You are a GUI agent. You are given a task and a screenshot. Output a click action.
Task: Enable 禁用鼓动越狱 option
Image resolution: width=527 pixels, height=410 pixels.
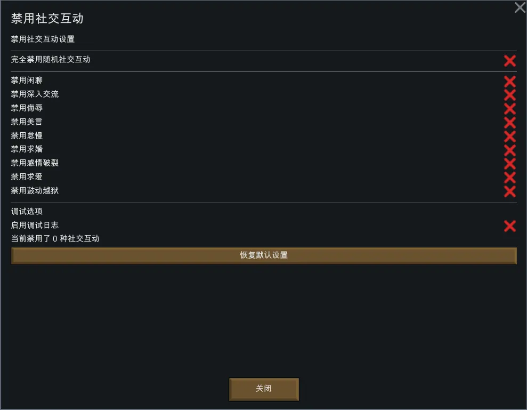509,191
